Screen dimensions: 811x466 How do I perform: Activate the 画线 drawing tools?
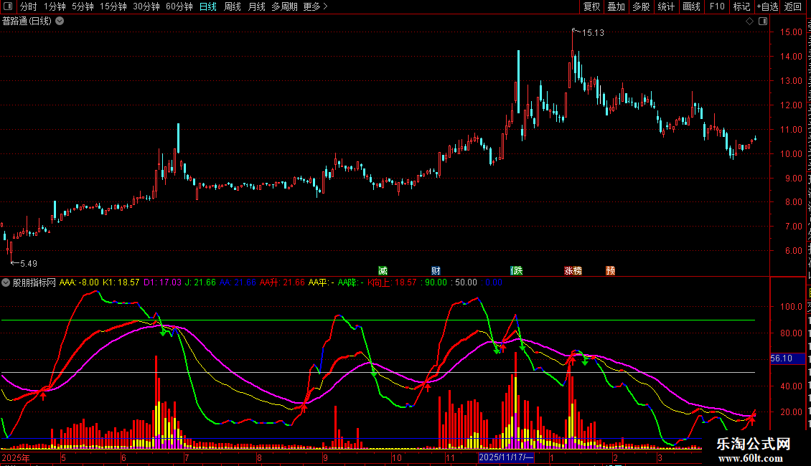(x=692, y=6)
